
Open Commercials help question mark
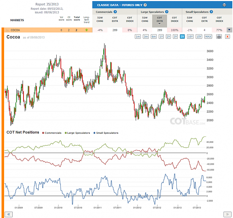115,12
